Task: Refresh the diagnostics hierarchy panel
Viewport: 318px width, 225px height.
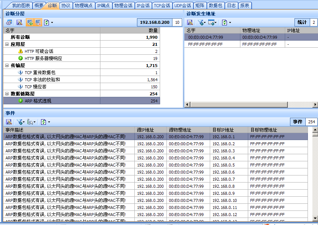Action: pyautogui.click(x=47, y=22)
